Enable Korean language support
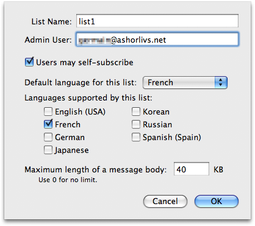The image size is (255, 226). coord(136,111)
